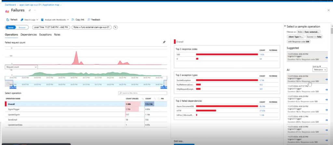Click the Search to filter items field

click(143, 93)
